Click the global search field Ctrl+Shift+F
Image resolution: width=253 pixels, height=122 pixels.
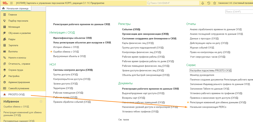[173, 3]
